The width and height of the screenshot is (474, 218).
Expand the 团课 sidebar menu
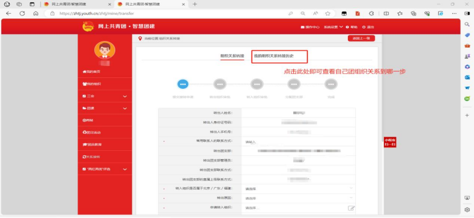click(104, 108)
